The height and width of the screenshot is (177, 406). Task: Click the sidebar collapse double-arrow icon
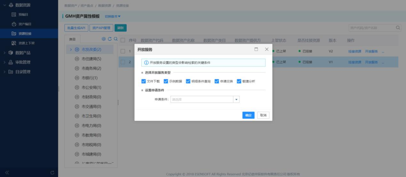pos(7,172)
